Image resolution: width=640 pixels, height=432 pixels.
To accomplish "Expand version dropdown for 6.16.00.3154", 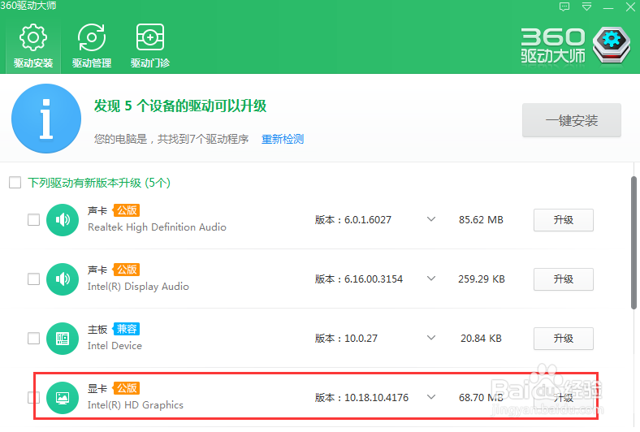I will [431, 279].
